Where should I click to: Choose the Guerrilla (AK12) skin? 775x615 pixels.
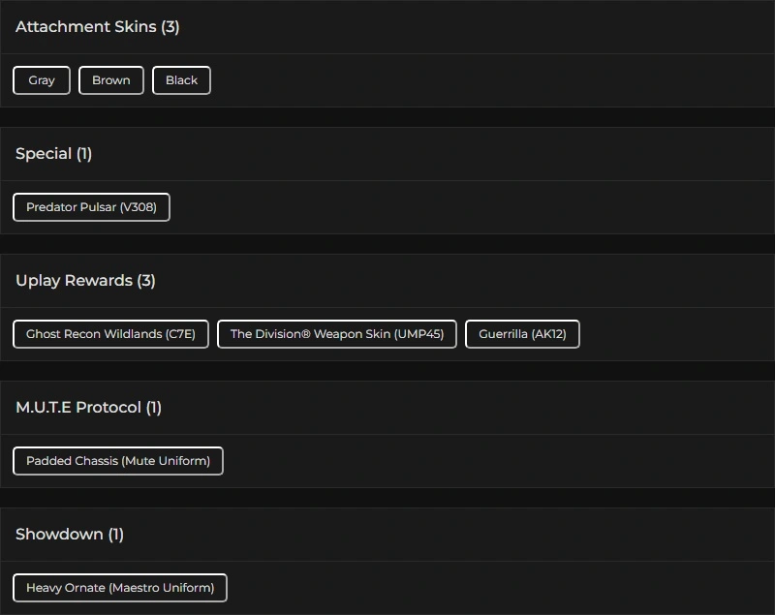coord(523,334)
